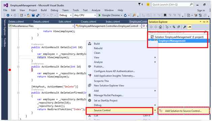Screen dimensions: 212x121
Task: Open the Debug configuration dropdown
Action: pos(65,15)
